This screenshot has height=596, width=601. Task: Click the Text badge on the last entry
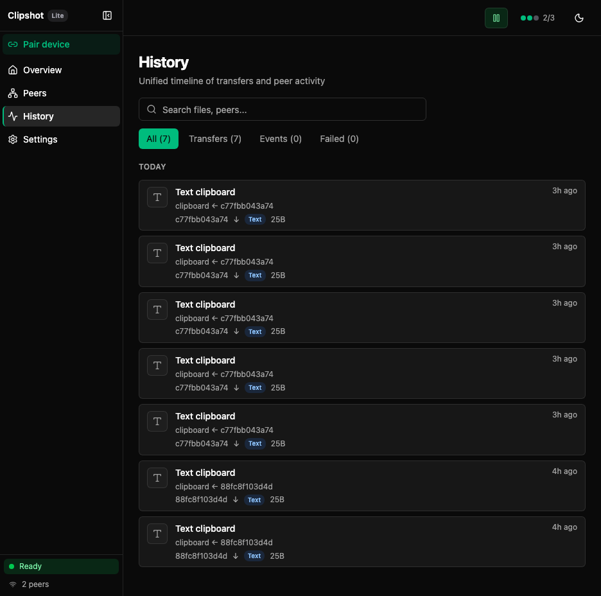254,556
